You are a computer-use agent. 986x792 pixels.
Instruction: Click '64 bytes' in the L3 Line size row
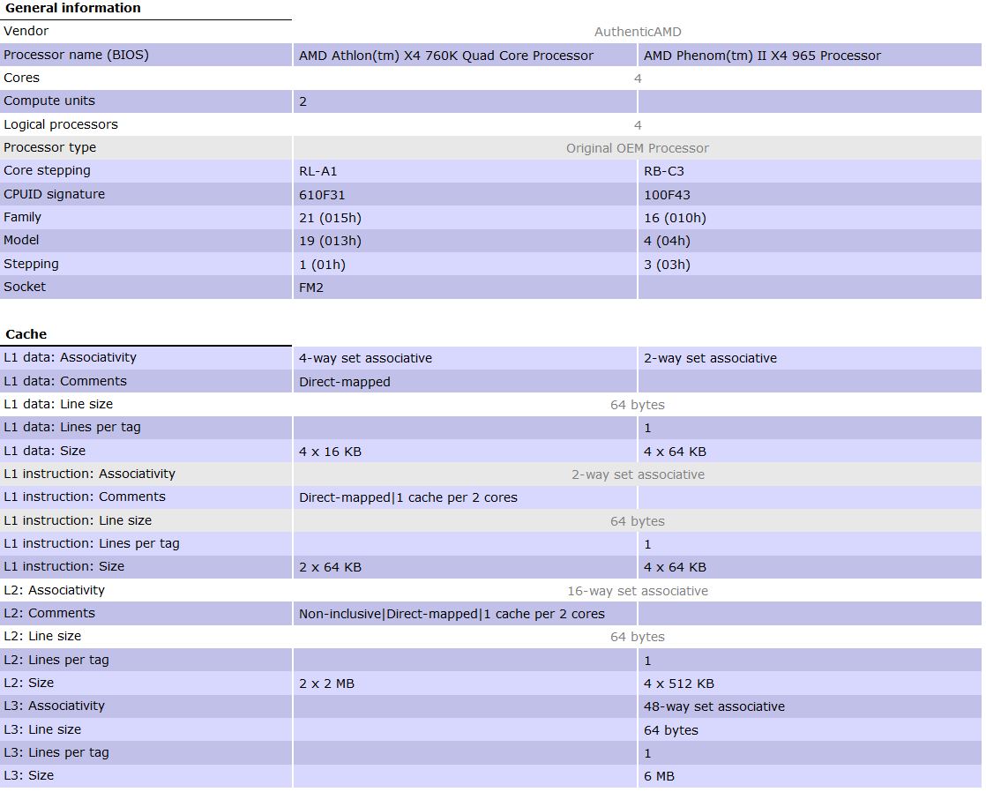(671, 730)
